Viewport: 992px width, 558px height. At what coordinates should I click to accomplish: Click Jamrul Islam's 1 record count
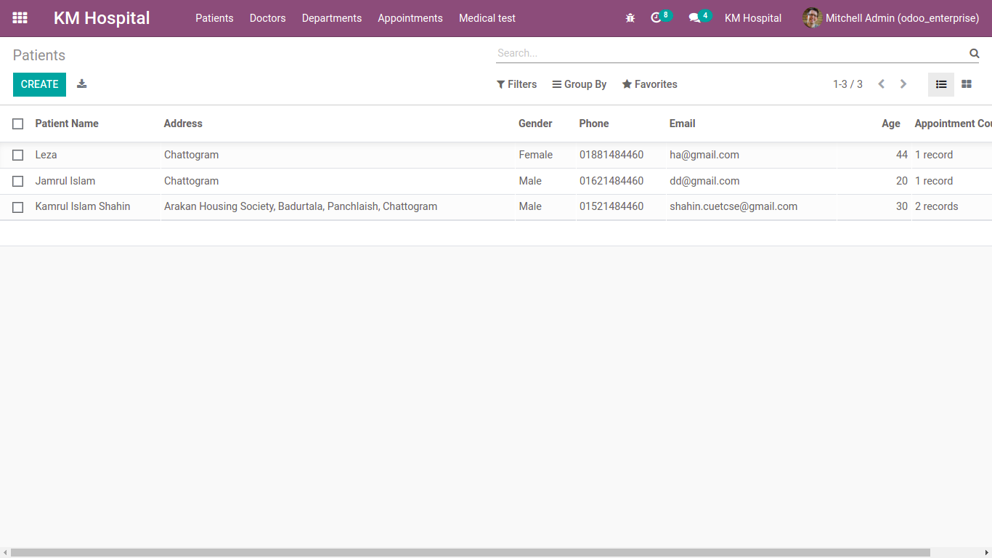(x=934, y=181)
